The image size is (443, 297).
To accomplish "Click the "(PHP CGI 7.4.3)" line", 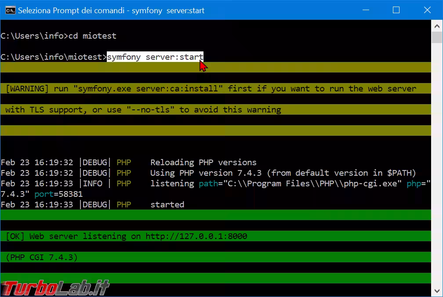I will [42, 257].
